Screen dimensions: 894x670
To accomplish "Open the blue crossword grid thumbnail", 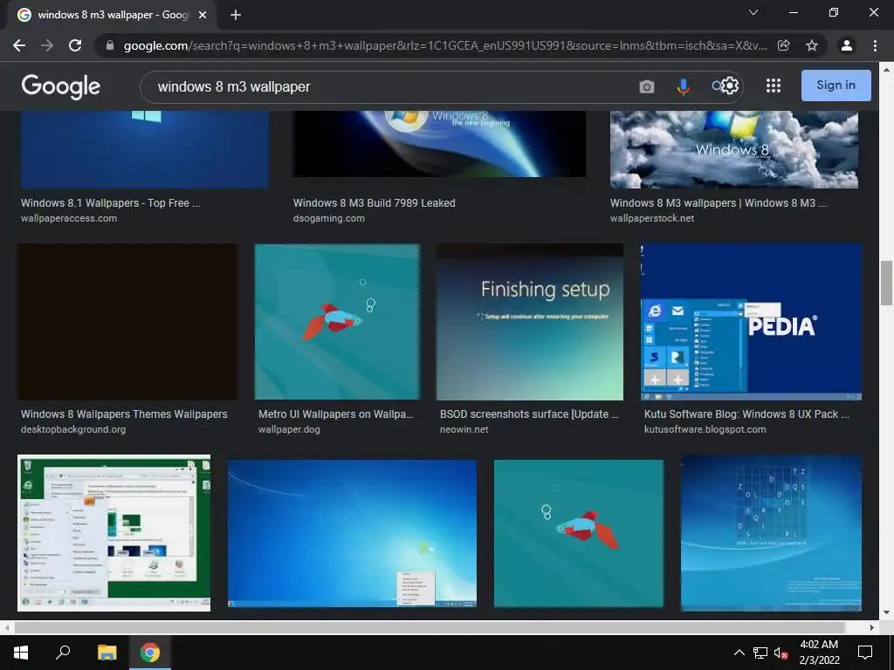I will (x=772, y=533).
